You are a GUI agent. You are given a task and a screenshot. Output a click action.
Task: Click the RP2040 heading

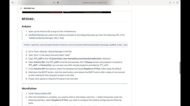coord(28,19)
